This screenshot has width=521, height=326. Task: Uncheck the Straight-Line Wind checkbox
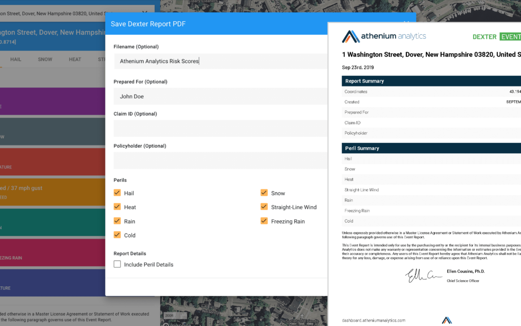pyautogui.click(x=264, y=207)
